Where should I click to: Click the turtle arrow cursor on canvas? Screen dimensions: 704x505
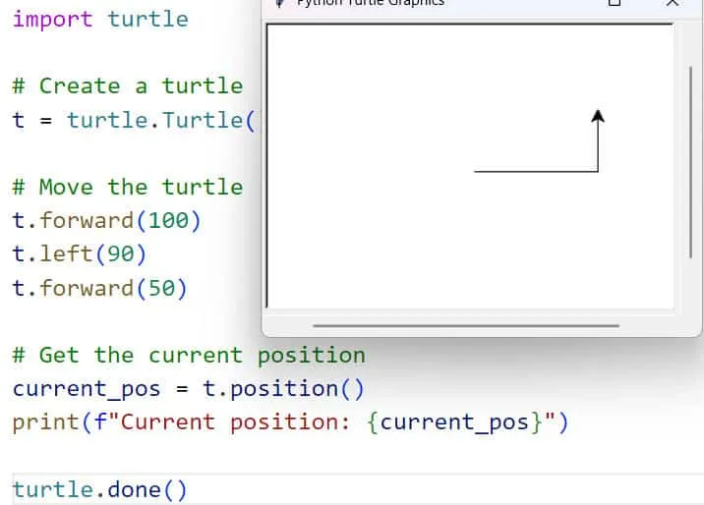coord(598,117)
